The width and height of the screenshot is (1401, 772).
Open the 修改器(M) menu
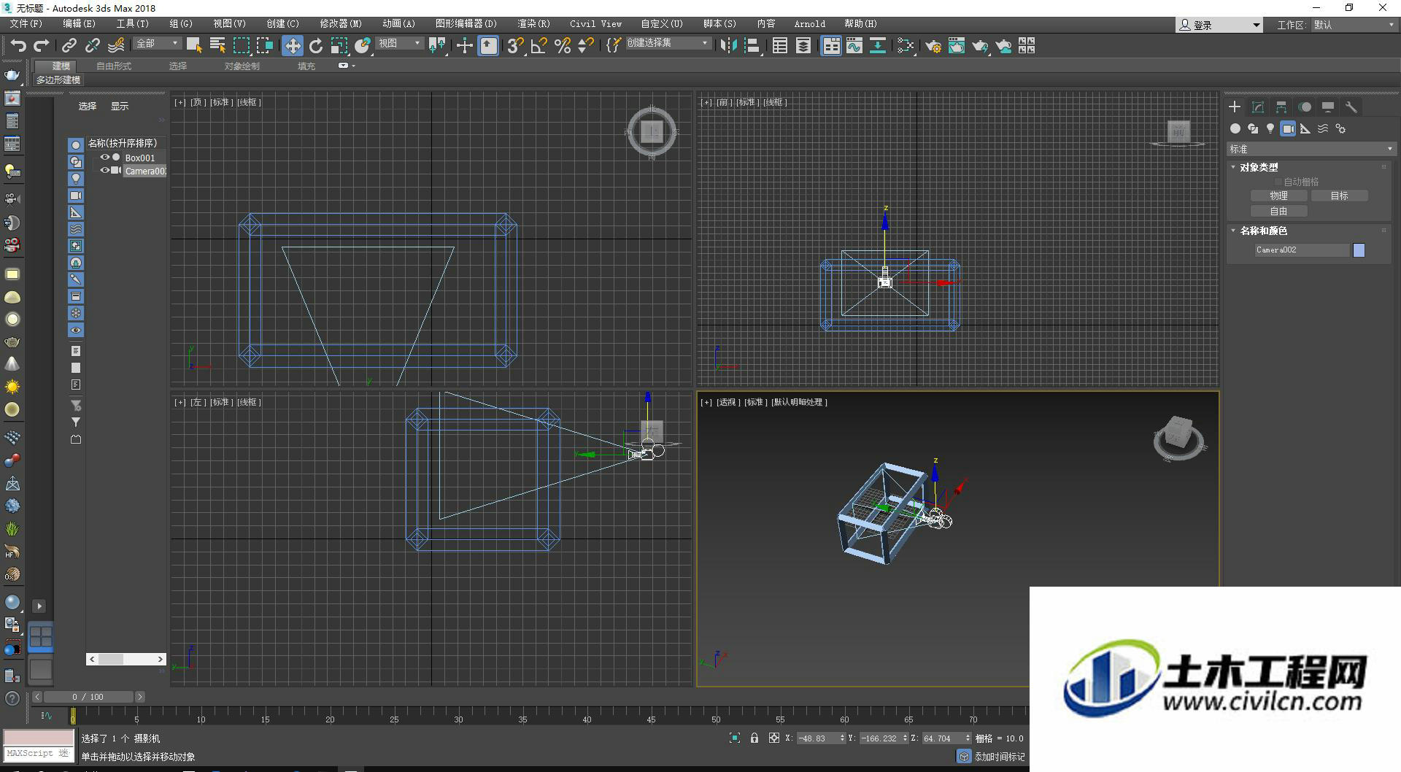[341, 23]
